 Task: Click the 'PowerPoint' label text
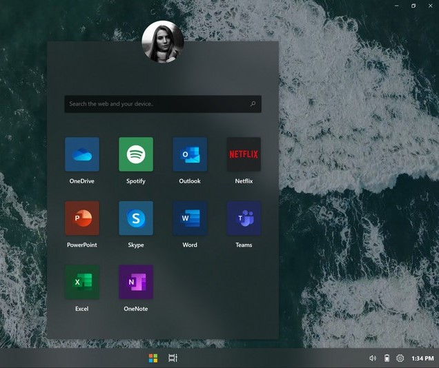(x=81, y=245)
